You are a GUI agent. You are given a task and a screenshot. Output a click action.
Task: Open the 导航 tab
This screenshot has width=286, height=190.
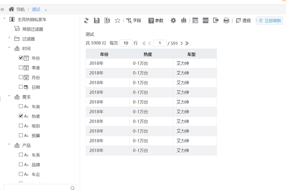[20, 9]
